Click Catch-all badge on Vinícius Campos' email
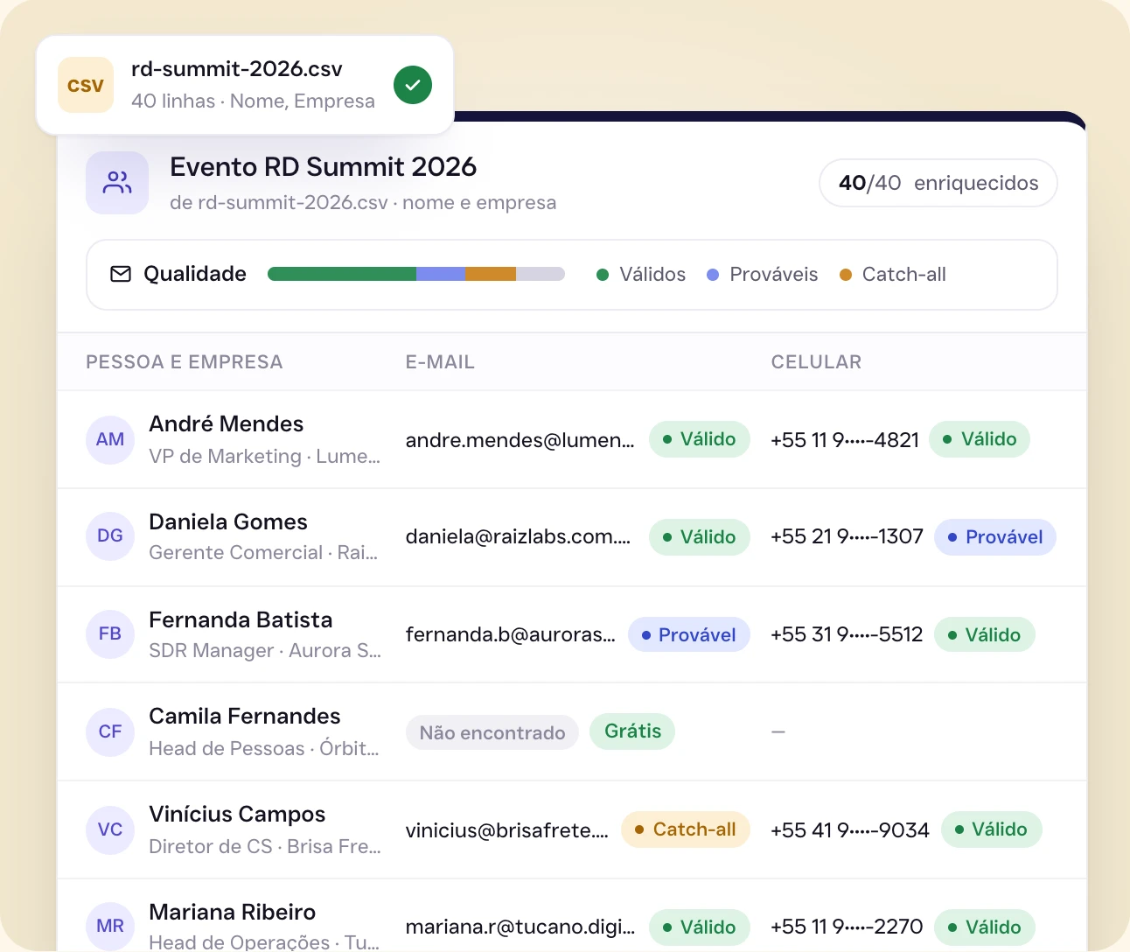Image resolution: width=1130 pixels, height=952 pixels. point(686,829)
